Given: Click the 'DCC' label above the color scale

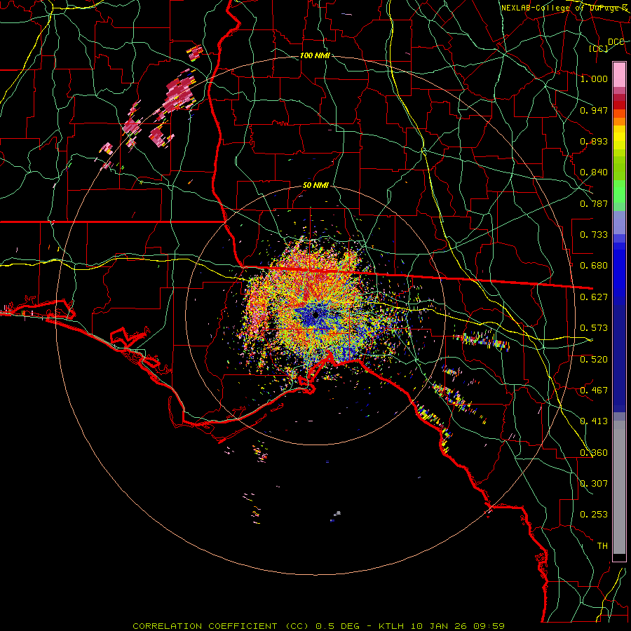Looking at the screenshot, I should pyautogui.click(x=616, y=42).
